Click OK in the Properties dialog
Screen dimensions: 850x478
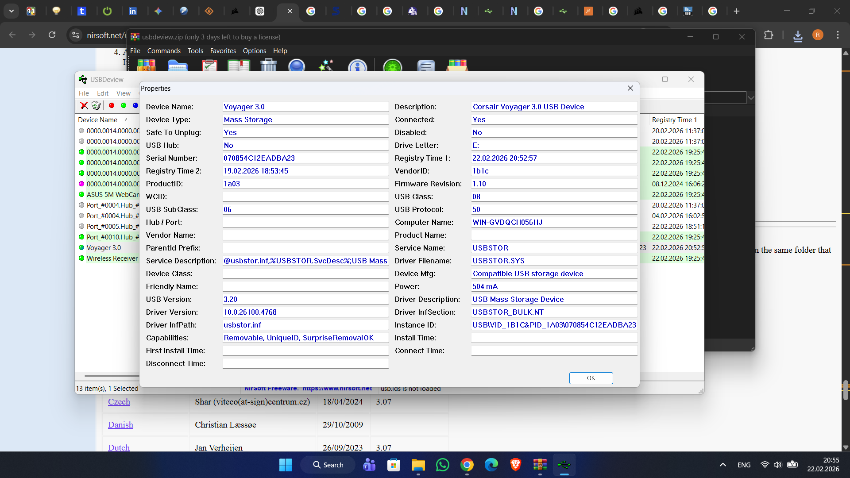click(591, 378)
